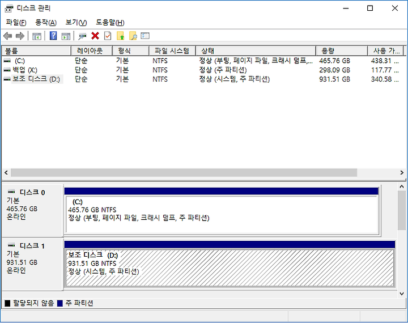Select the (C:) volume row
Viewport: 408px width, 323px height.
(x=203, y=61)
